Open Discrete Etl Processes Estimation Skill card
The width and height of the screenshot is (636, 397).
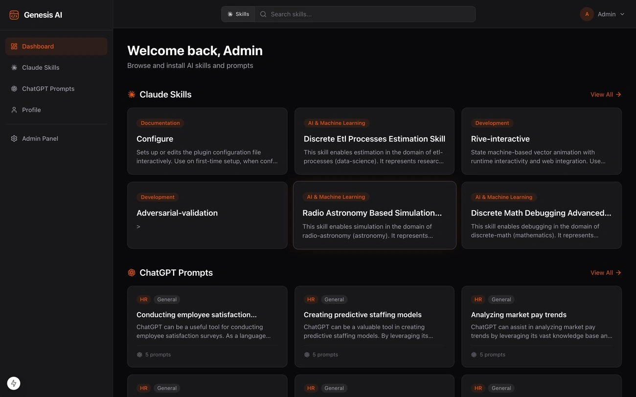374,141
